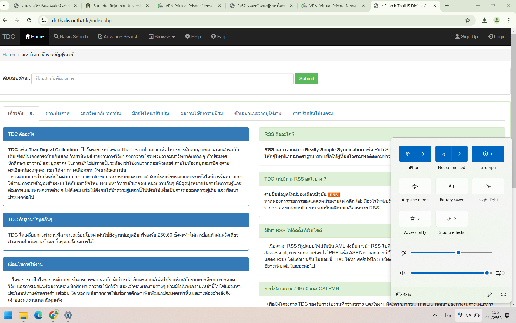Screen dimensions: 516x323
Task: Go forward with the browser forward arrow
Action: (17, 20)
